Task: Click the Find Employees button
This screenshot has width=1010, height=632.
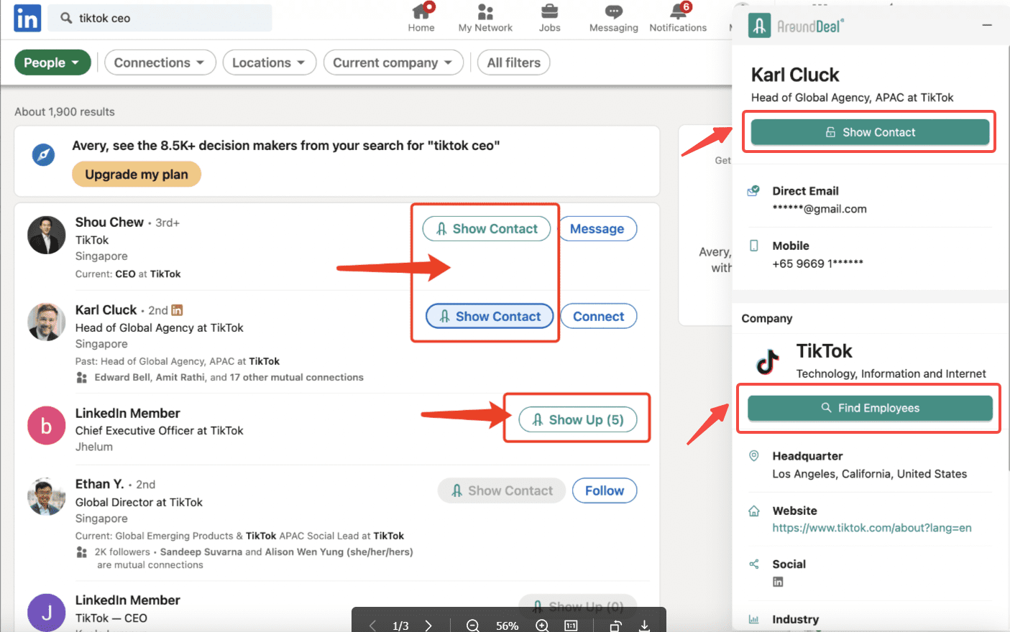Action: pyautogui.click(x=870, y=408)
